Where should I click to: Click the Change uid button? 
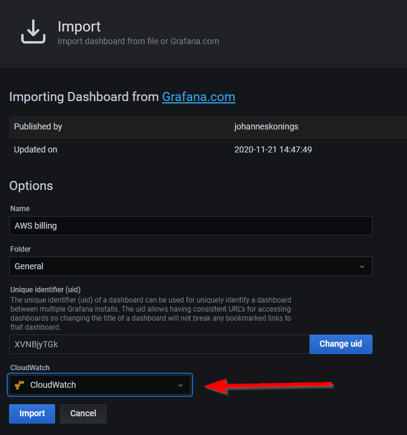pyautogui.click(x=341, y=344)
